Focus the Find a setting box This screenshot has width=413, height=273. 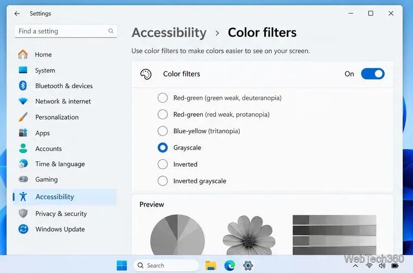[x=65, y=31]
